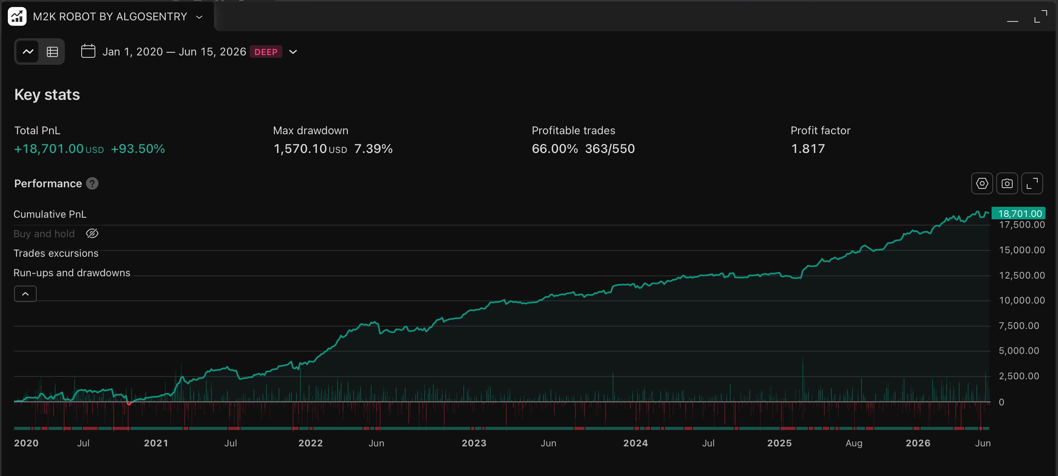Click the calendar date range icon
Image resolution: width=1058 pixels, height=476 pixels.
(88, 51)
